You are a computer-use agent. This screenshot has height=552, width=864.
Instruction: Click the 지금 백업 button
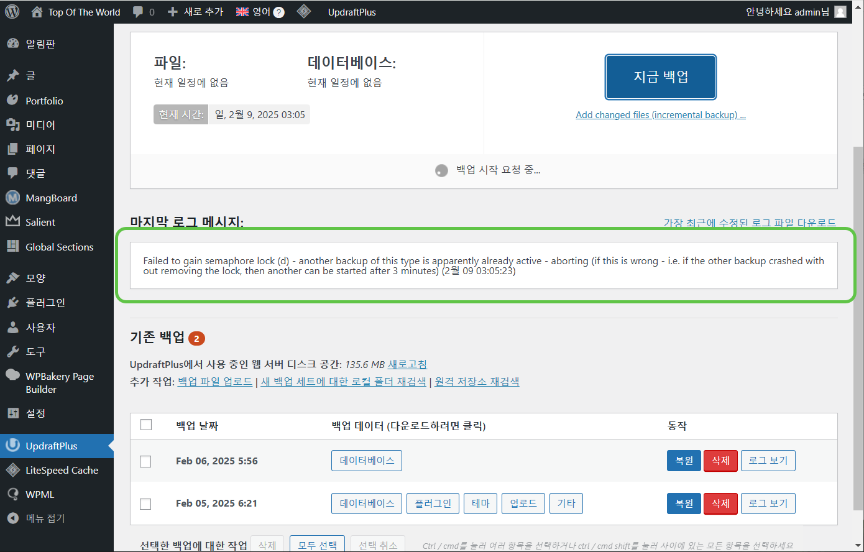tap(661, 77)
